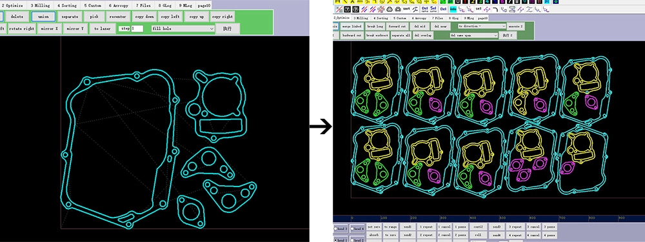645x242 pixels.
Task: Click the 'pick' button
Action: tap(94, 17)
